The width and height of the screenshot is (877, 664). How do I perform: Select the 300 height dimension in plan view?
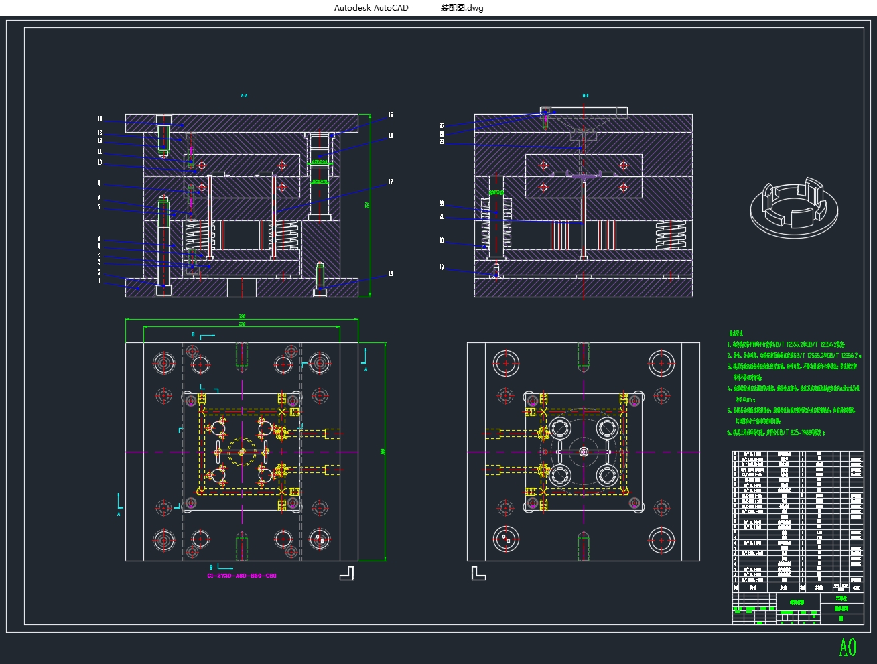[x=383, y=452]
